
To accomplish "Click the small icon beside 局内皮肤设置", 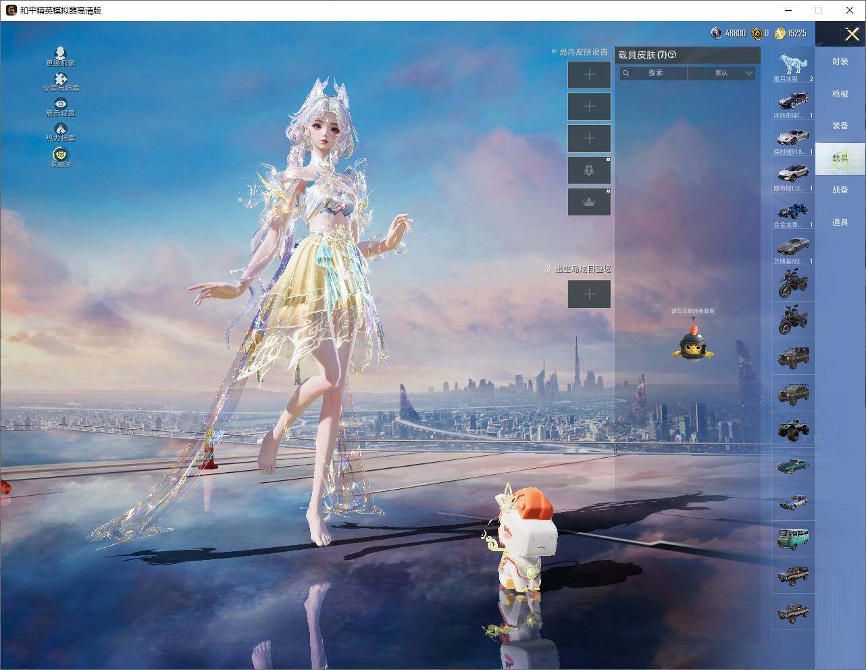I will pos(554,52).
